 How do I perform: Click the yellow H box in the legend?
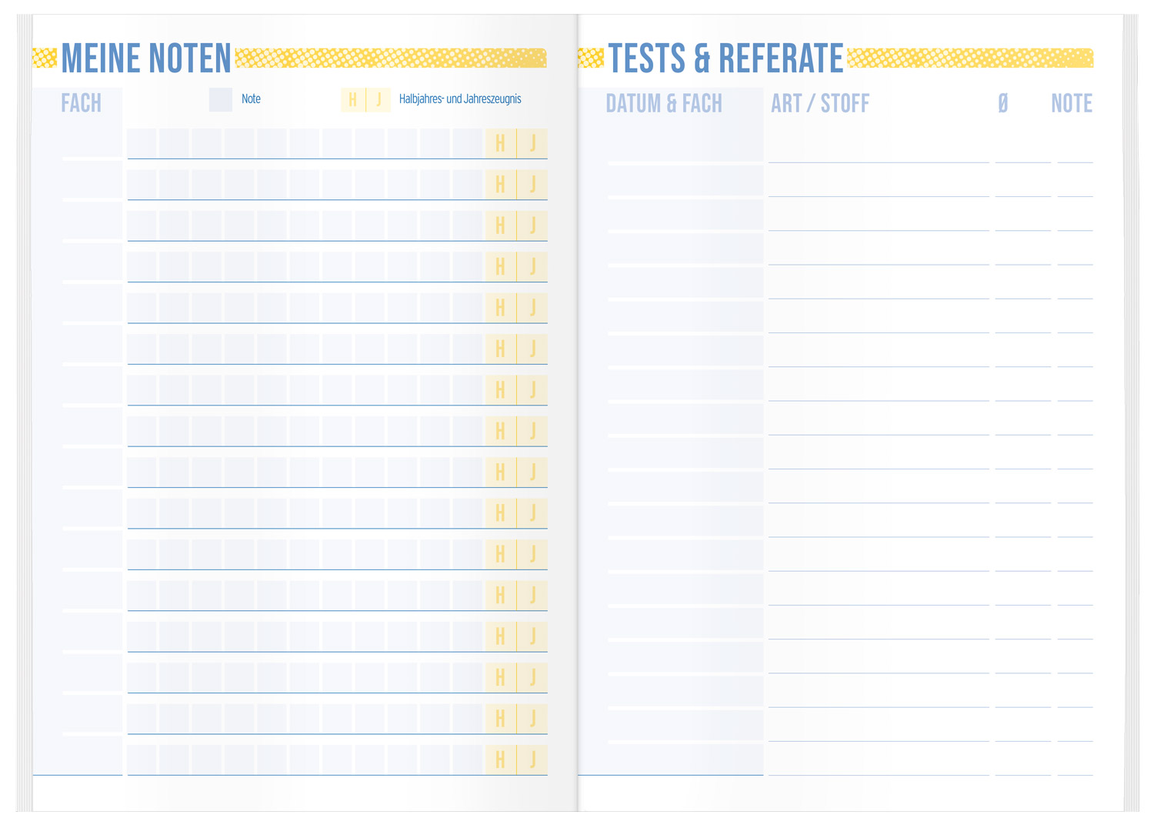click(353, 99)
